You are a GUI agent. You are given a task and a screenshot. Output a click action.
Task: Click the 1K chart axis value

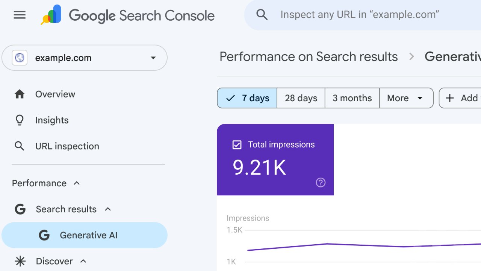click(x=231, y=262)
